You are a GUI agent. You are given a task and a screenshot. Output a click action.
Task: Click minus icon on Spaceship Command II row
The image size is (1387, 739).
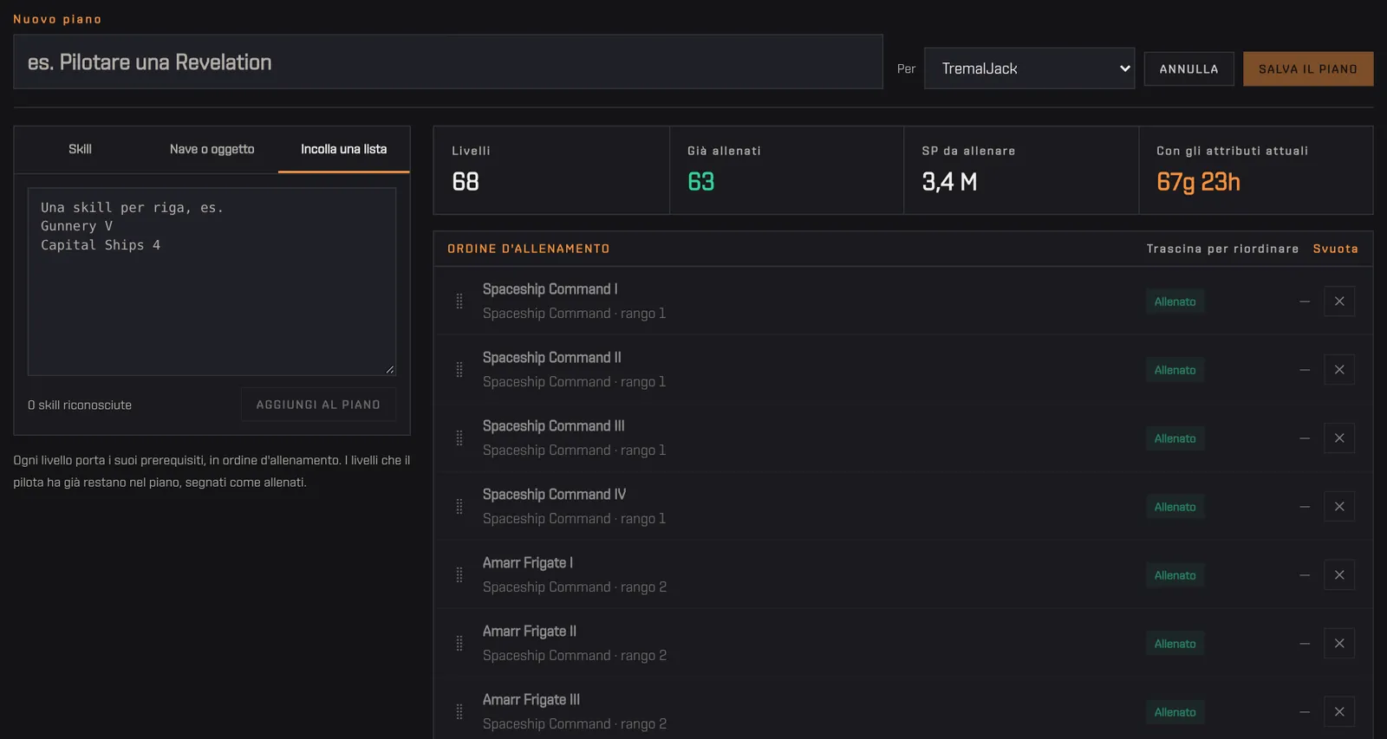(x=1305, y=370)
